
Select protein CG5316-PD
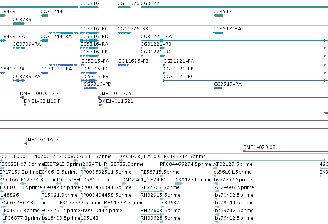click(x=98, y=84)
